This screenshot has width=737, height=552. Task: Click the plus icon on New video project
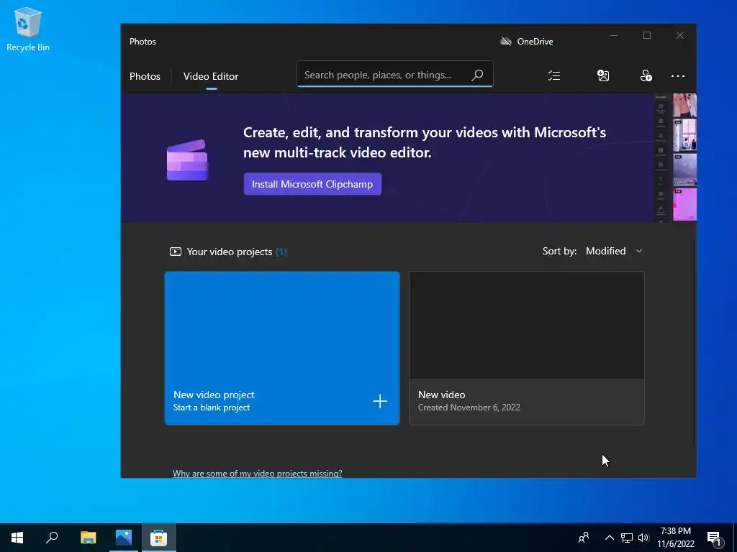click(x=380, y=401)
